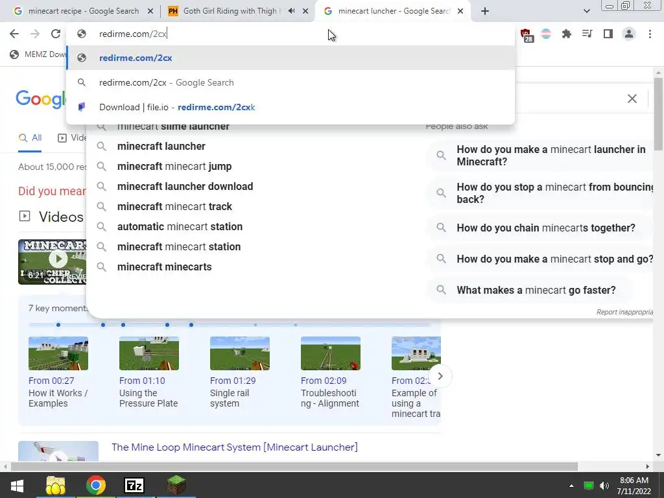Open the Windows Start menu

tap(17, 485)
